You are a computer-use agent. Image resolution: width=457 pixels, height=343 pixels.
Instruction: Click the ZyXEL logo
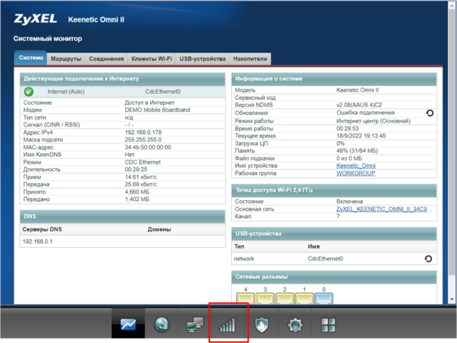[35, 19]
